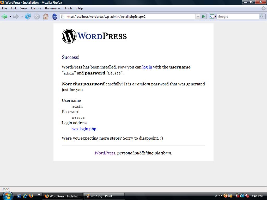
Task: Open the Google search engine selector dropdown
Action: coord(213,16)
